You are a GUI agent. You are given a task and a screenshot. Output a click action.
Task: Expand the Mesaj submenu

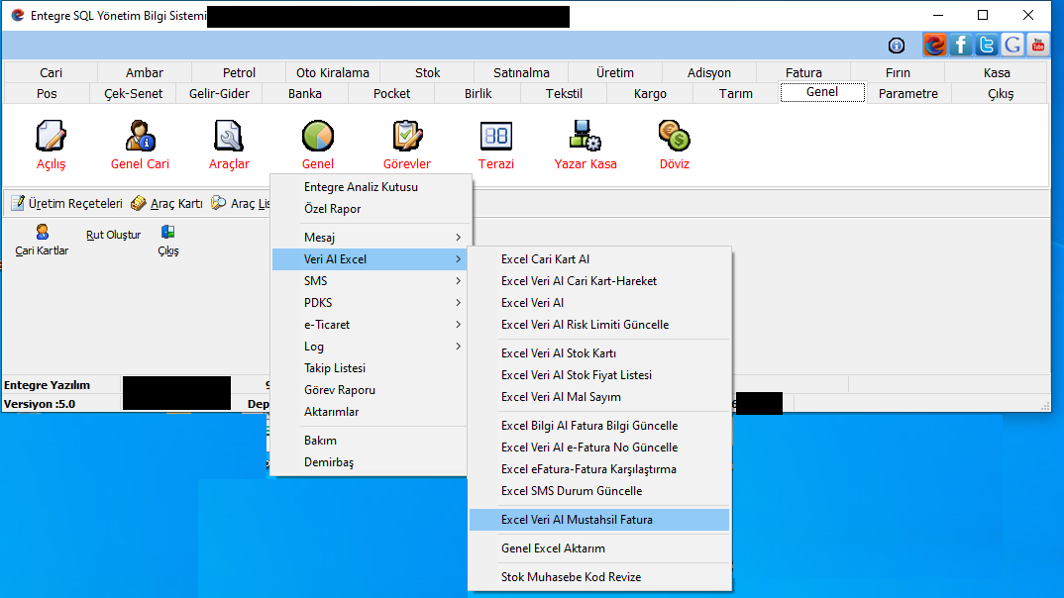[x=372, y=238]
